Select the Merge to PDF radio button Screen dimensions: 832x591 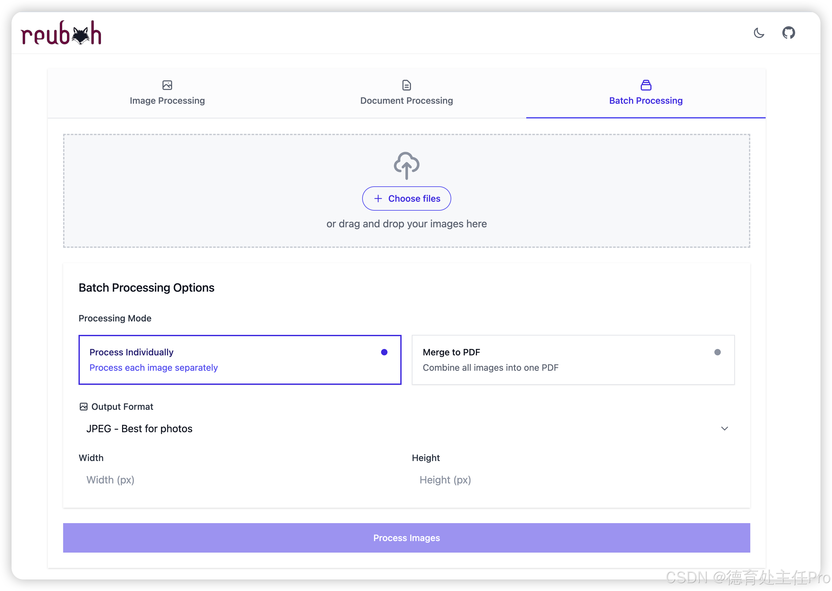point(717,352)
